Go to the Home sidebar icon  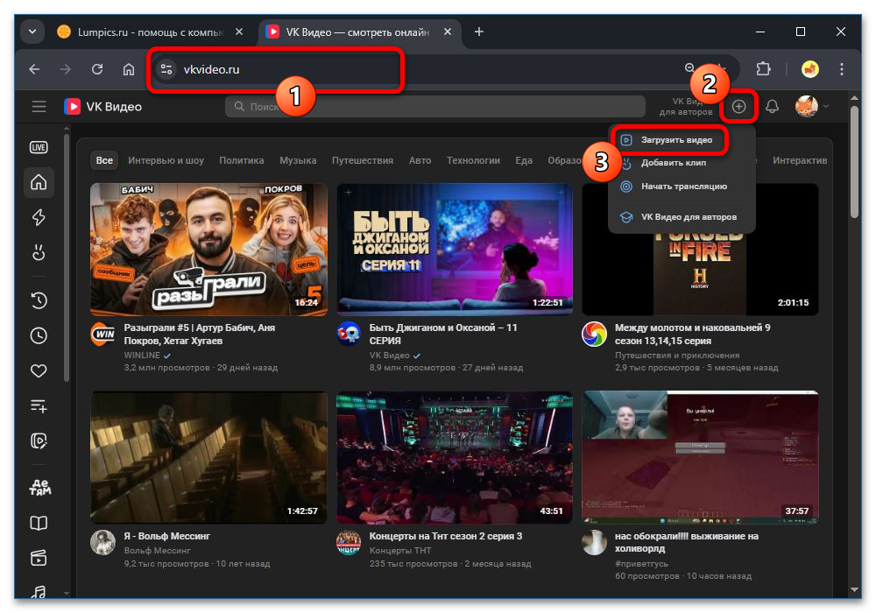(39, 182)
